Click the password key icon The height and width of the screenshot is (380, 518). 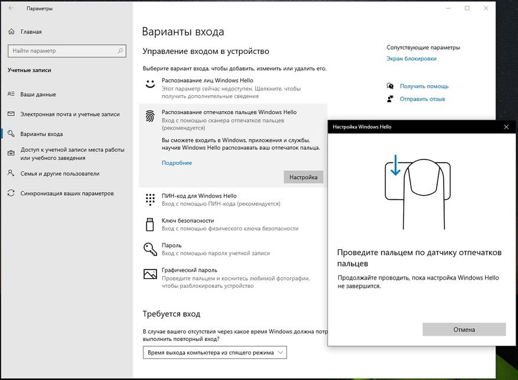[150, 249]
